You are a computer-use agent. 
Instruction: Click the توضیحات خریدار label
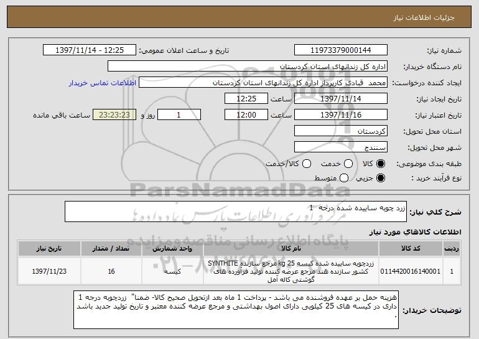pyautogui.click(x=432, y=310)
